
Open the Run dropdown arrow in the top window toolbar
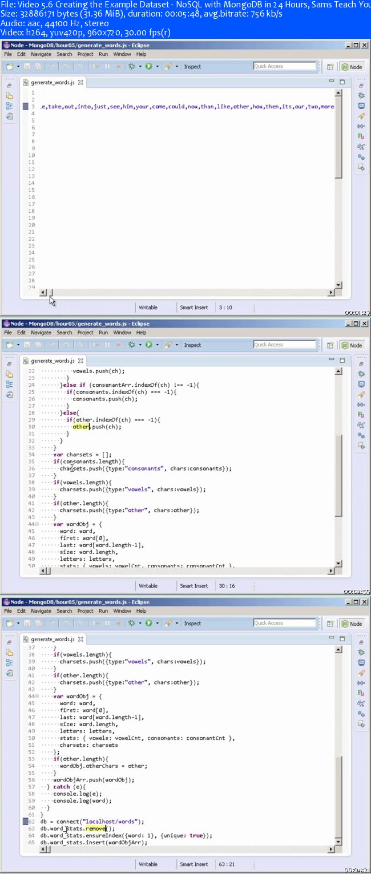[x=156, y=66]
